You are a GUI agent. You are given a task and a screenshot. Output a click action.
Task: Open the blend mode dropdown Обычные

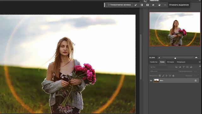click(163, 71)
